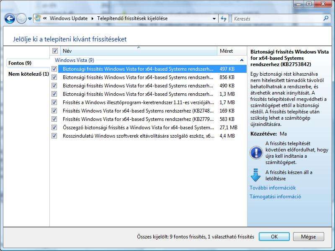Uncheck the 1,3 MB security update
Screen dimensions: 335x251
pos(54,94)
